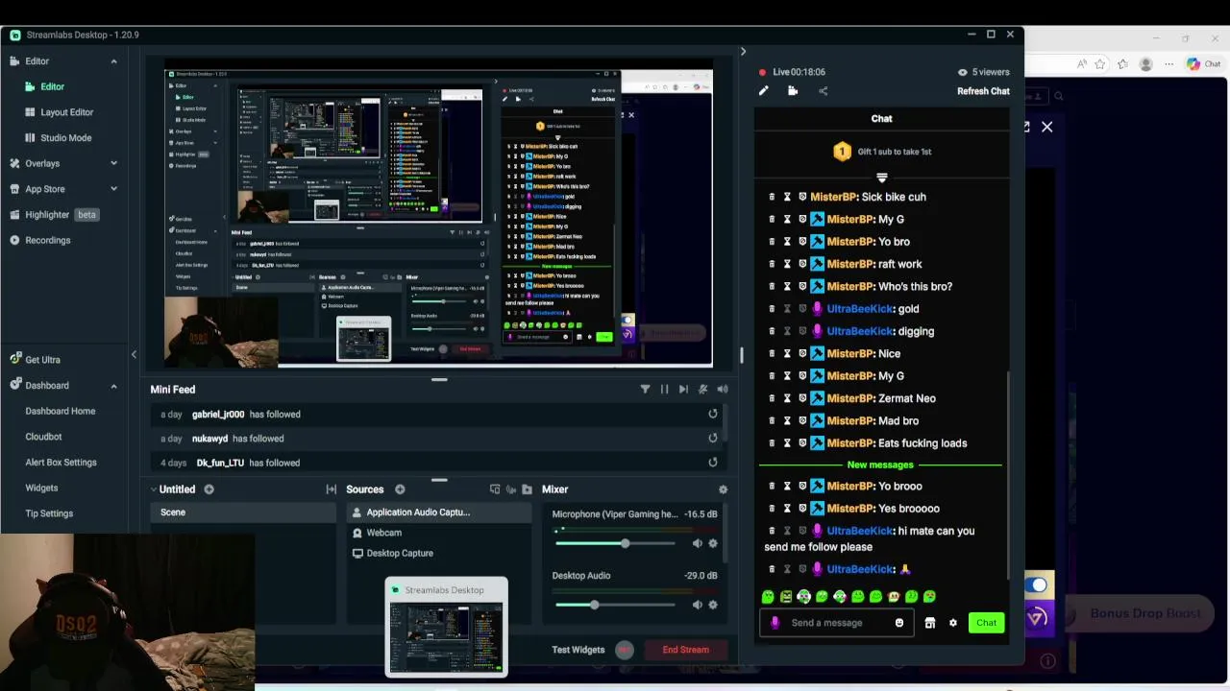This screenshot has width=1230, height=691.
Task: Collapse the Editor section in sidebar
Action: click(113, 61)
